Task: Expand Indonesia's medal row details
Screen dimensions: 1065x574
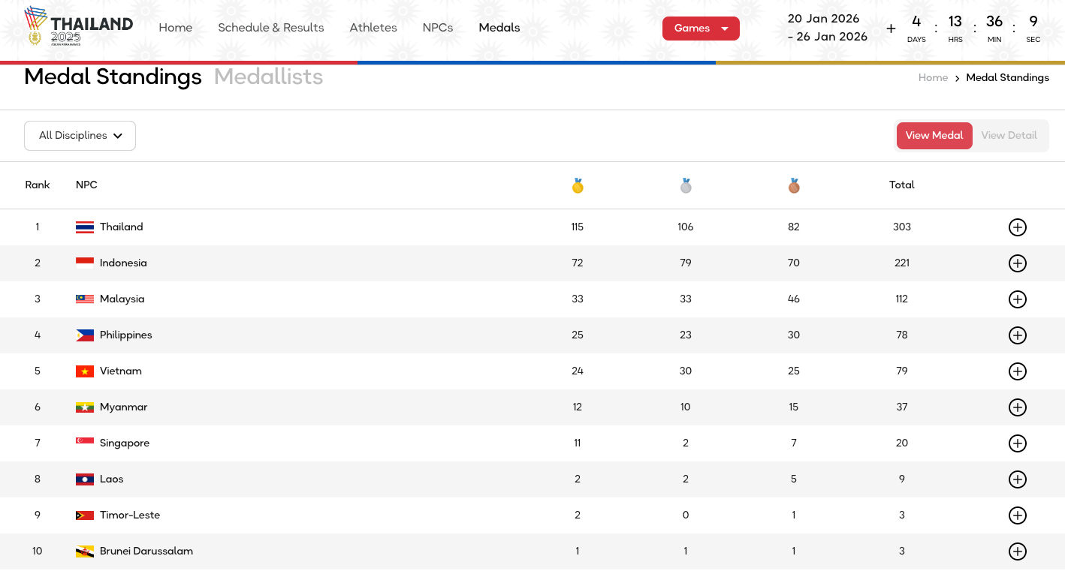Action: coord(1017,263)
